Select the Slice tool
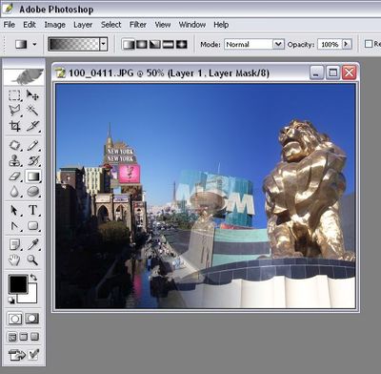Viewport: 381px width, 374px height. coord(32,126)
